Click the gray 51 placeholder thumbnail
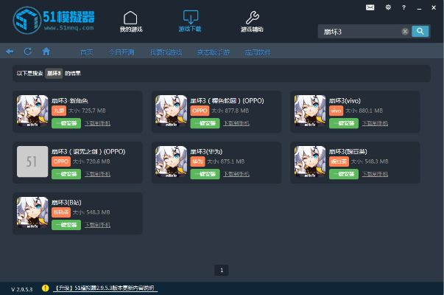 [x=32, y=162]
